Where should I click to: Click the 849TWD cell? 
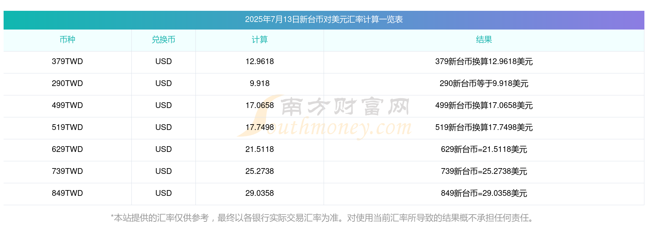[x=67, y=193]
